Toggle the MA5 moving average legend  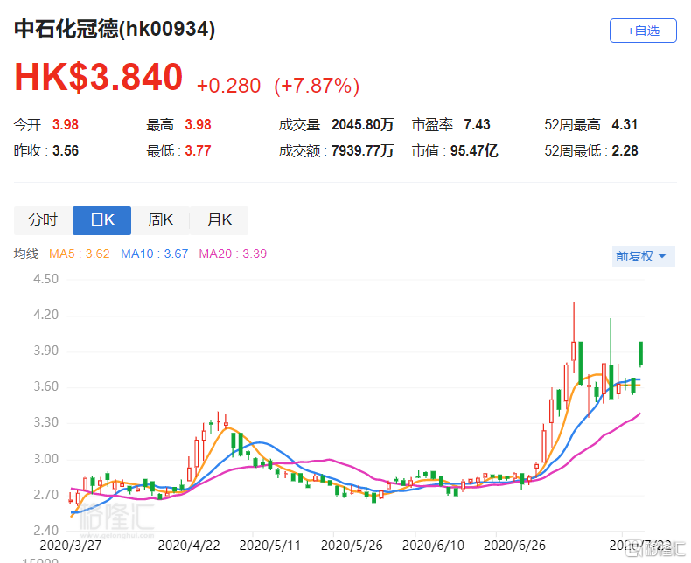[x=79, y=254]
